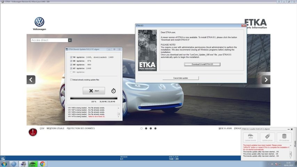The width and height of the screenshot is (297, 167).
Task: Select the first carousel dot indicator
Action: pos(142,128)
